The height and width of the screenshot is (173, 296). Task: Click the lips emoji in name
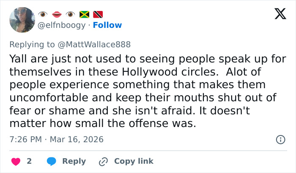[x=58, y=14]
